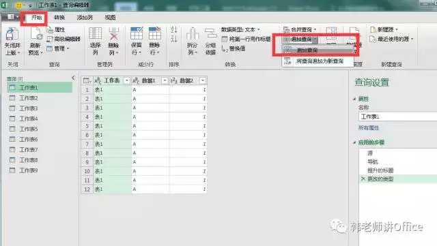Click the 关闭并上载 icon
This screenshot has width=437, height=246.
pyautogui.click(x=12, y=34)
